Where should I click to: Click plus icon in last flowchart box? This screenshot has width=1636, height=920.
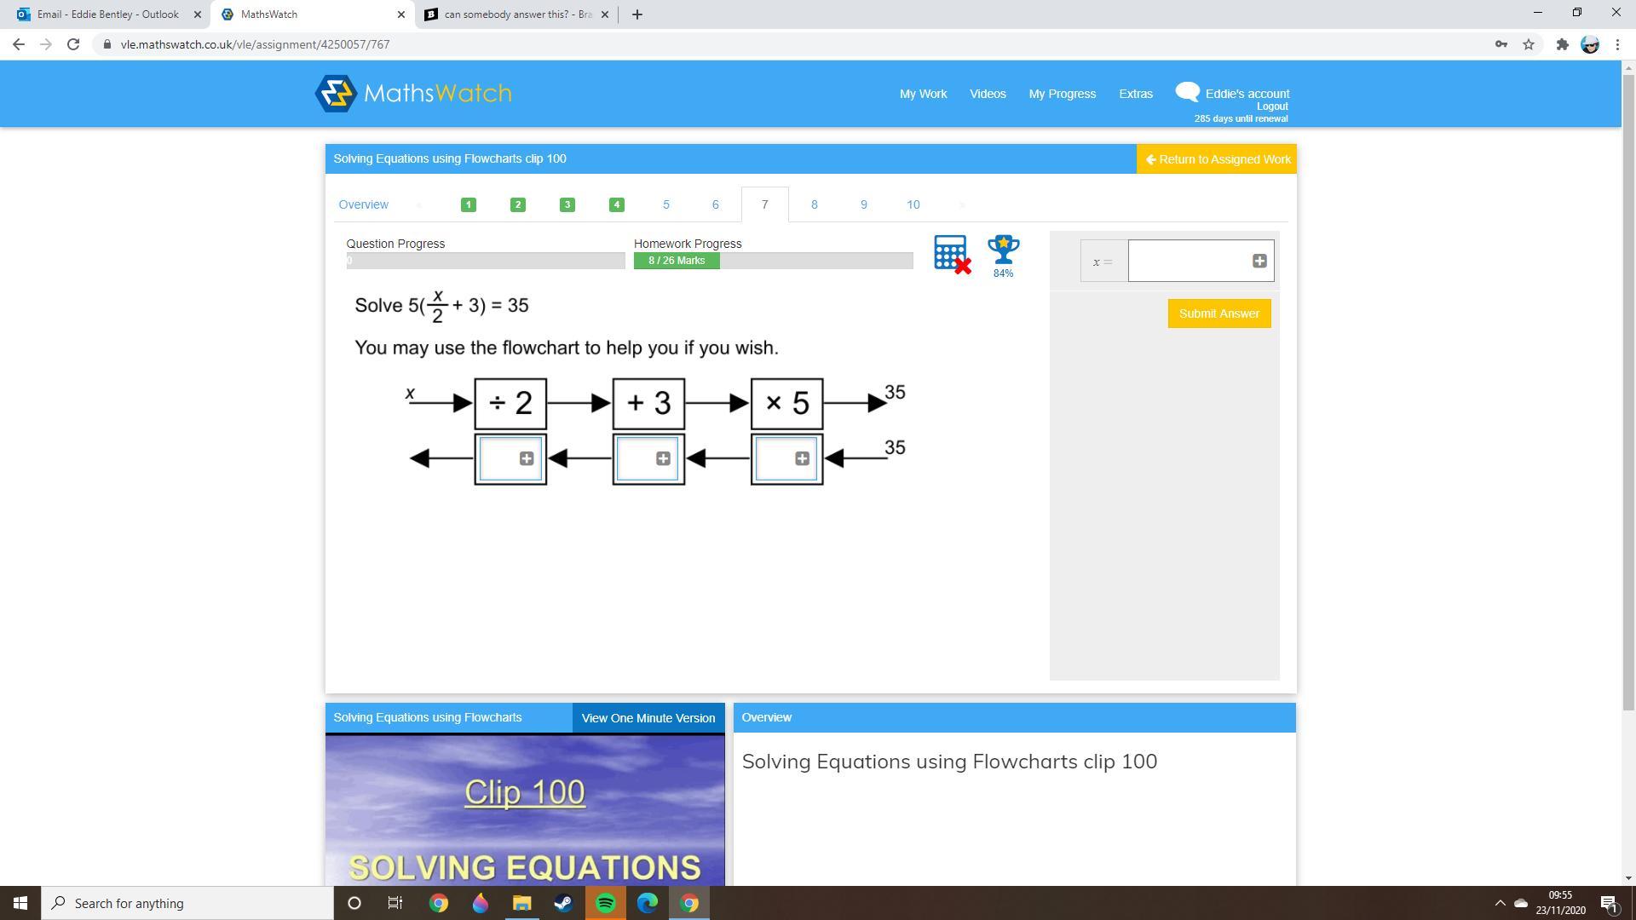(x=802, y=459)
